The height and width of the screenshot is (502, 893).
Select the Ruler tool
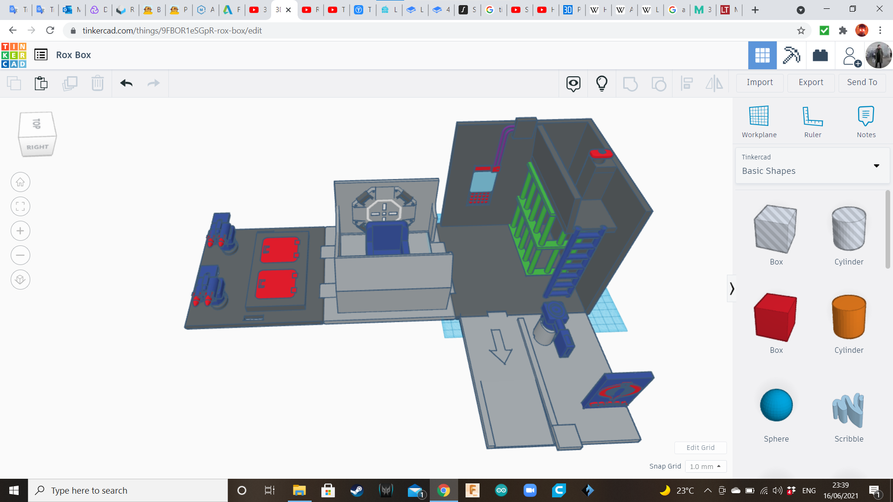[x=813, y=116]
